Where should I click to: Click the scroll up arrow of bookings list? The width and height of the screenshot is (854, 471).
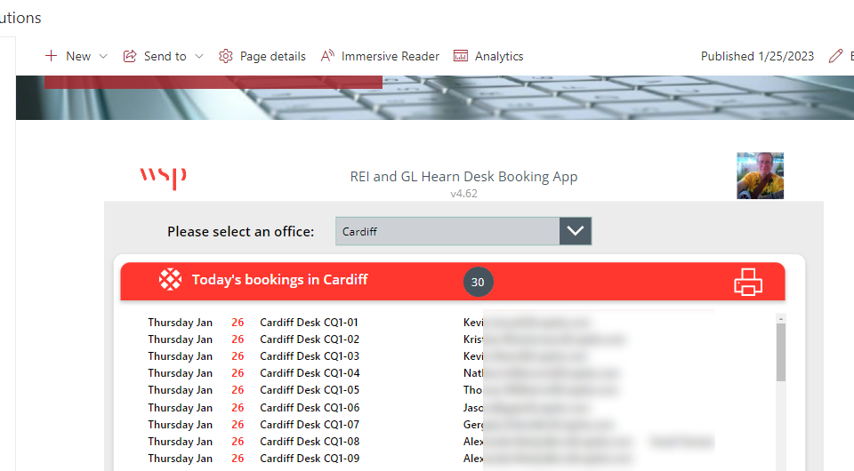click(x=781, y=319)
